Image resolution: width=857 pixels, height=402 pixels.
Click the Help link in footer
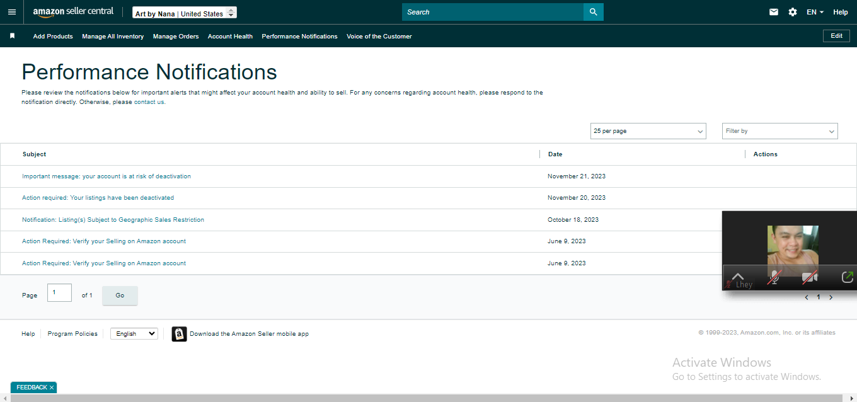28,334
